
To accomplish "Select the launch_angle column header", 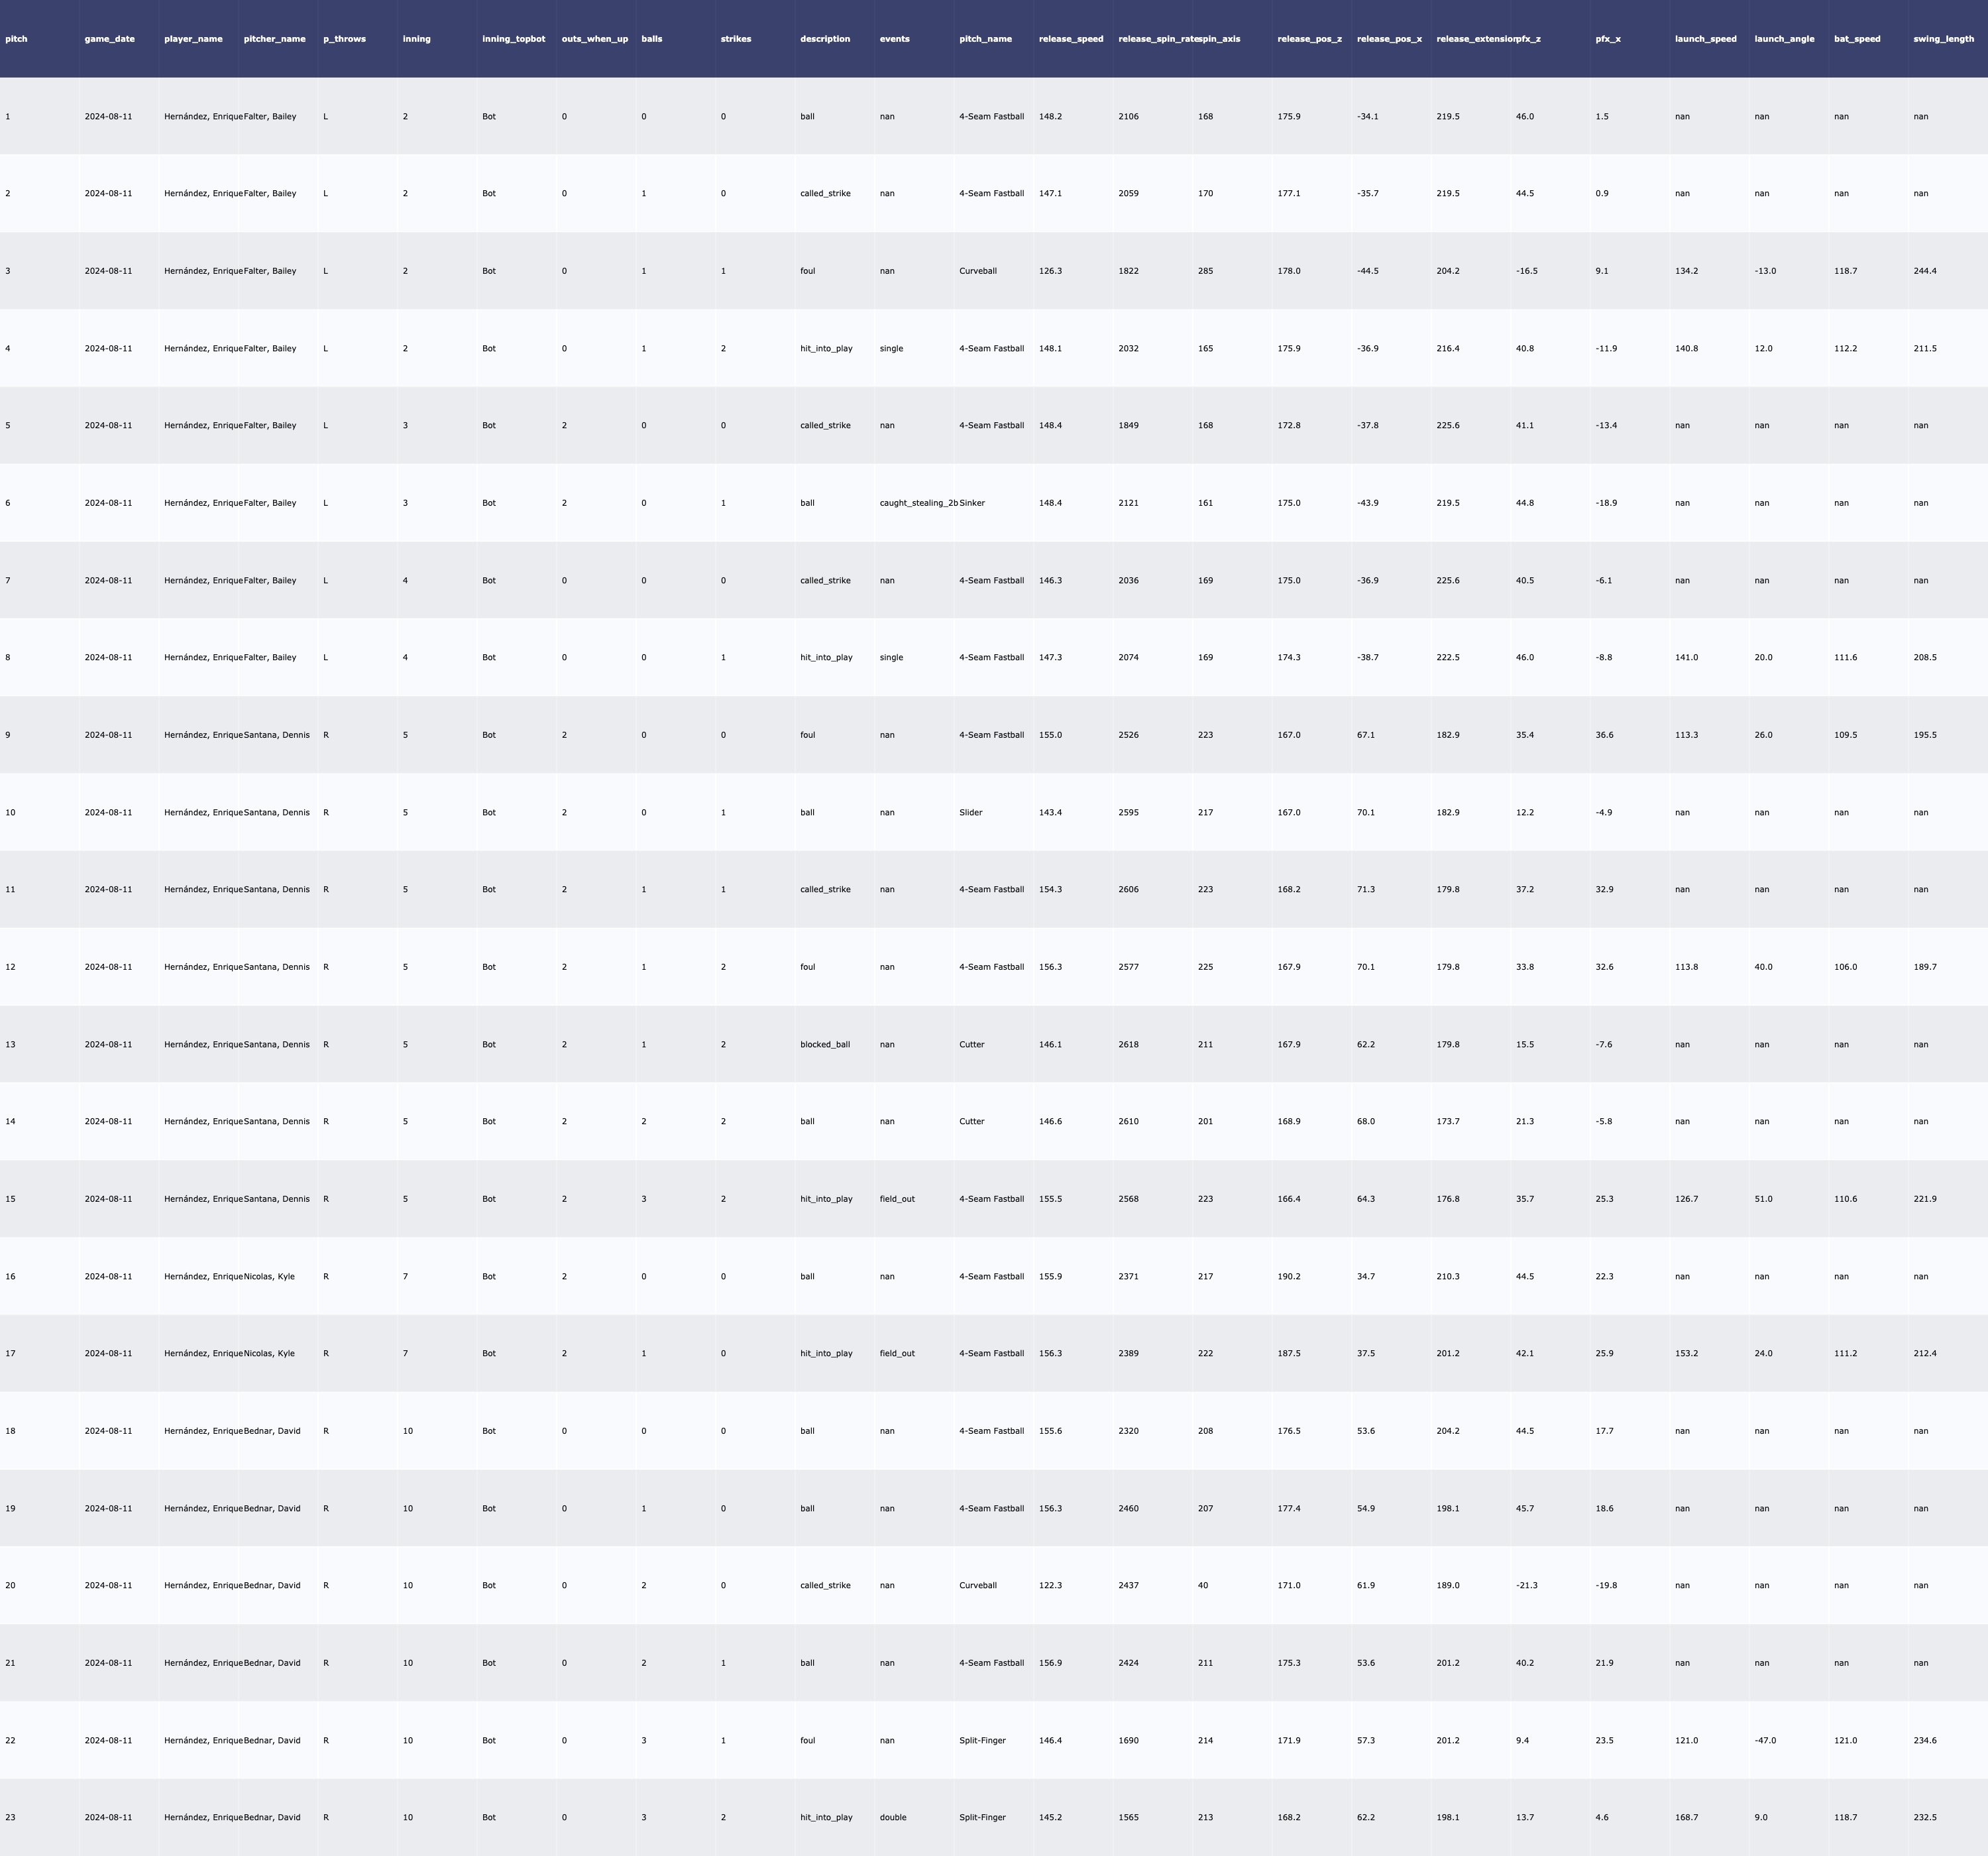I will click(1784, 39).
